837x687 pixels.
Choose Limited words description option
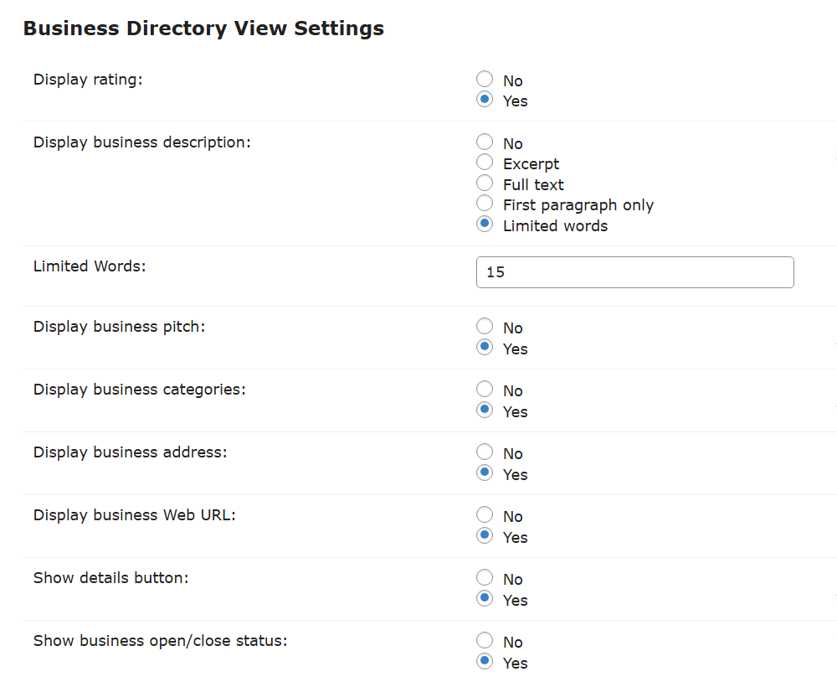[485, 225]
